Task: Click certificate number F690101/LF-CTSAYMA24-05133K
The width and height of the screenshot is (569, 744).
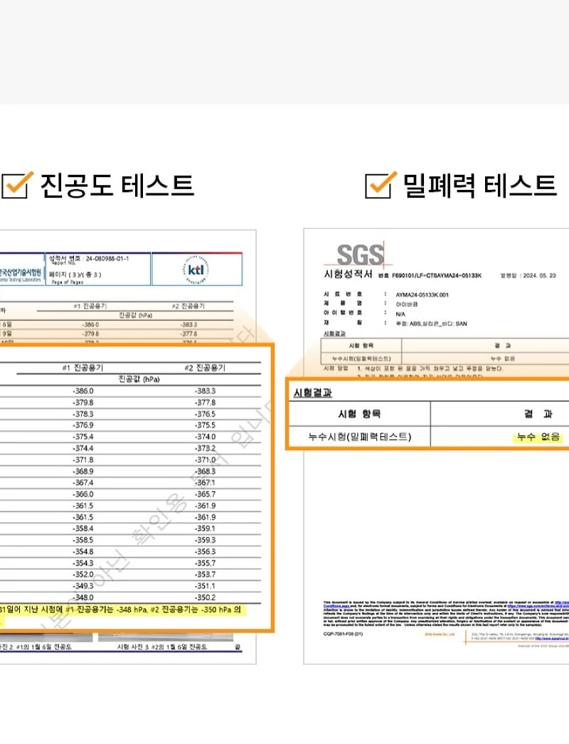Action: point(437,276)
